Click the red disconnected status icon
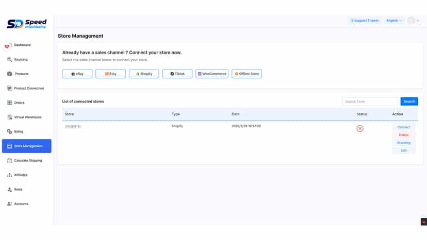427x240 pixels. pyautogui.click(x=360, y=128)
